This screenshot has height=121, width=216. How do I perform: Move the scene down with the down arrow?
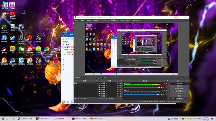[x=85, y=98]
